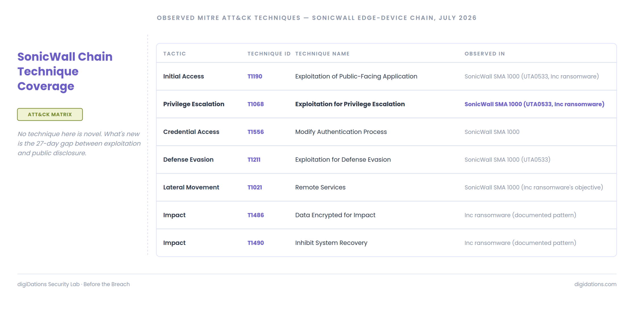Click the TECHNIQUE ID column header
Screen dimensions: 634x313
coord(269,54)
